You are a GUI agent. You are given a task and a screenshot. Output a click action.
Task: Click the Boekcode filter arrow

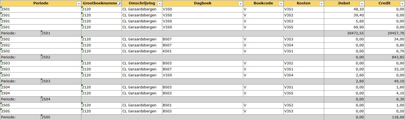(281, 4)
